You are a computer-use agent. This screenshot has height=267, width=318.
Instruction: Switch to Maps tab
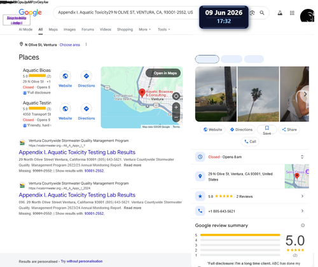point(53,29)
